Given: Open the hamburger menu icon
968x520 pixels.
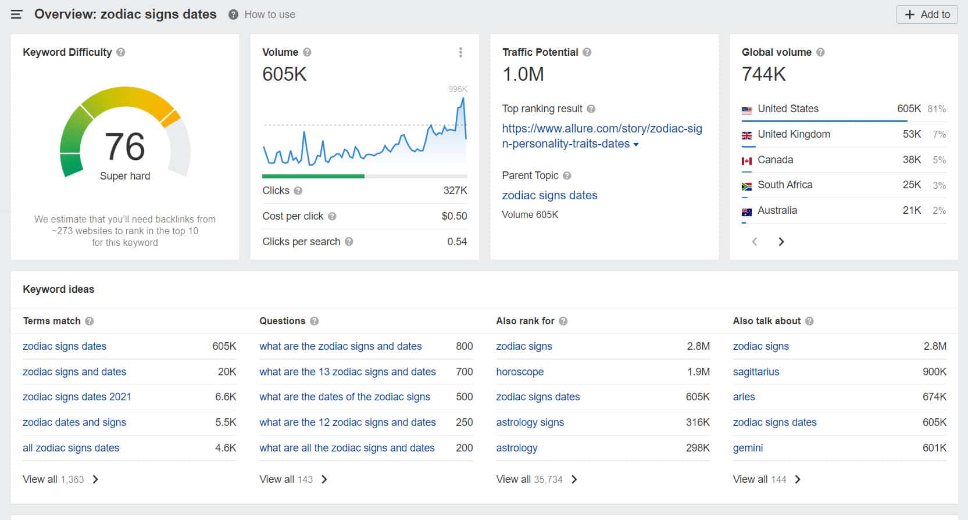Looking at the screenshot, I should [x=16, y=15].
